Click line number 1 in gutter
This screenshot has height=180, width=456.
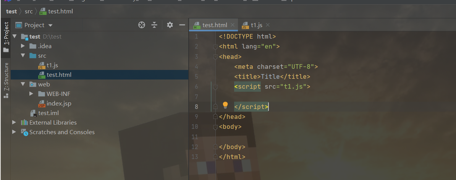click(197, 37)
